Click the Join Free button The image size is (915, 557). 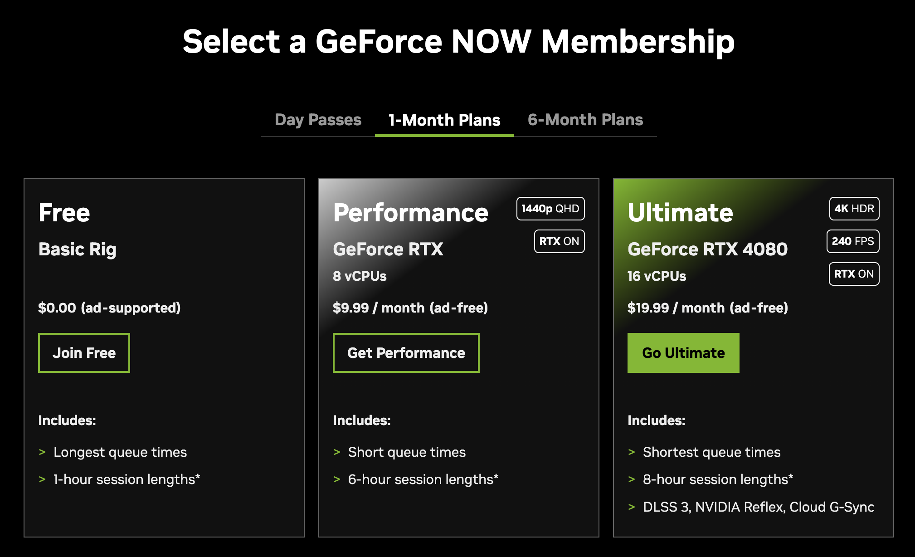point(84,353)
